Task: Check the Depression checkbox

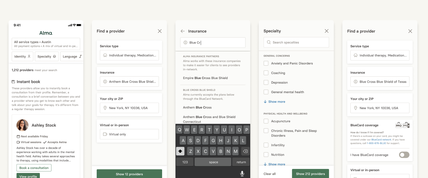Action: coord(266,82)
